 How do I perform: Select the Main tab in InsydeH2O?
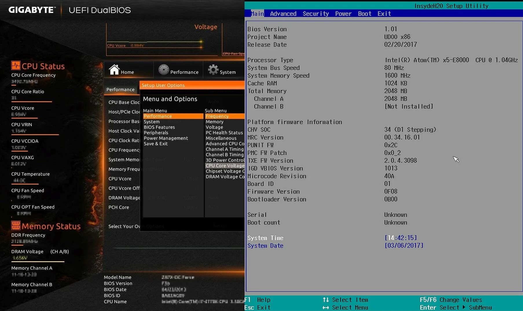click(257, 14)
